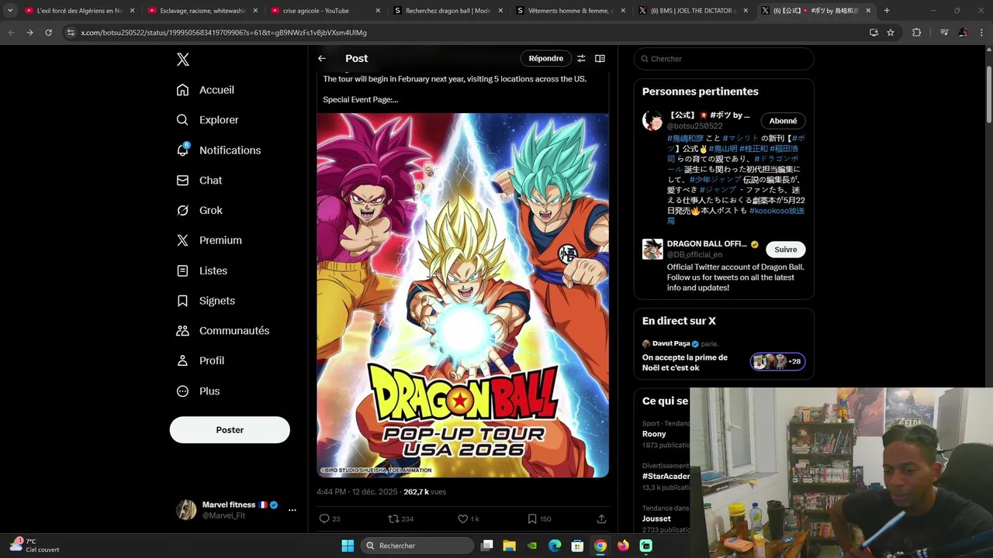Open the Plus more menu
The image size is (993, 558).
(198, 391)
